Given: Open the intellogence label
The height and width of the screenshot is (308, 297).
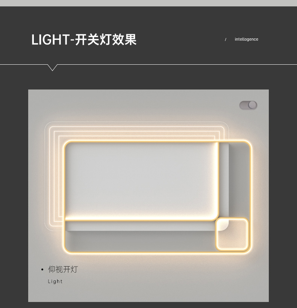Looking at the screenshot, I should tap(246, 39).
